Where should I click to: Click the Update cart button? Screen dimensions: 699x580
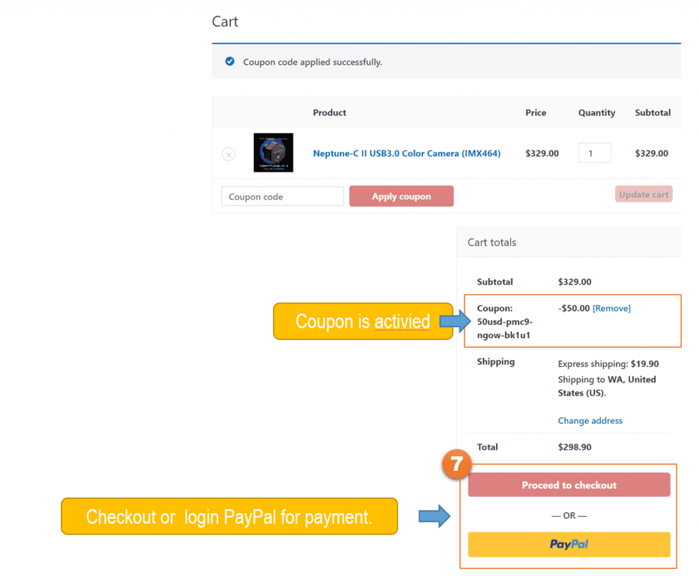pyautogui.click(x=643, y=195)
